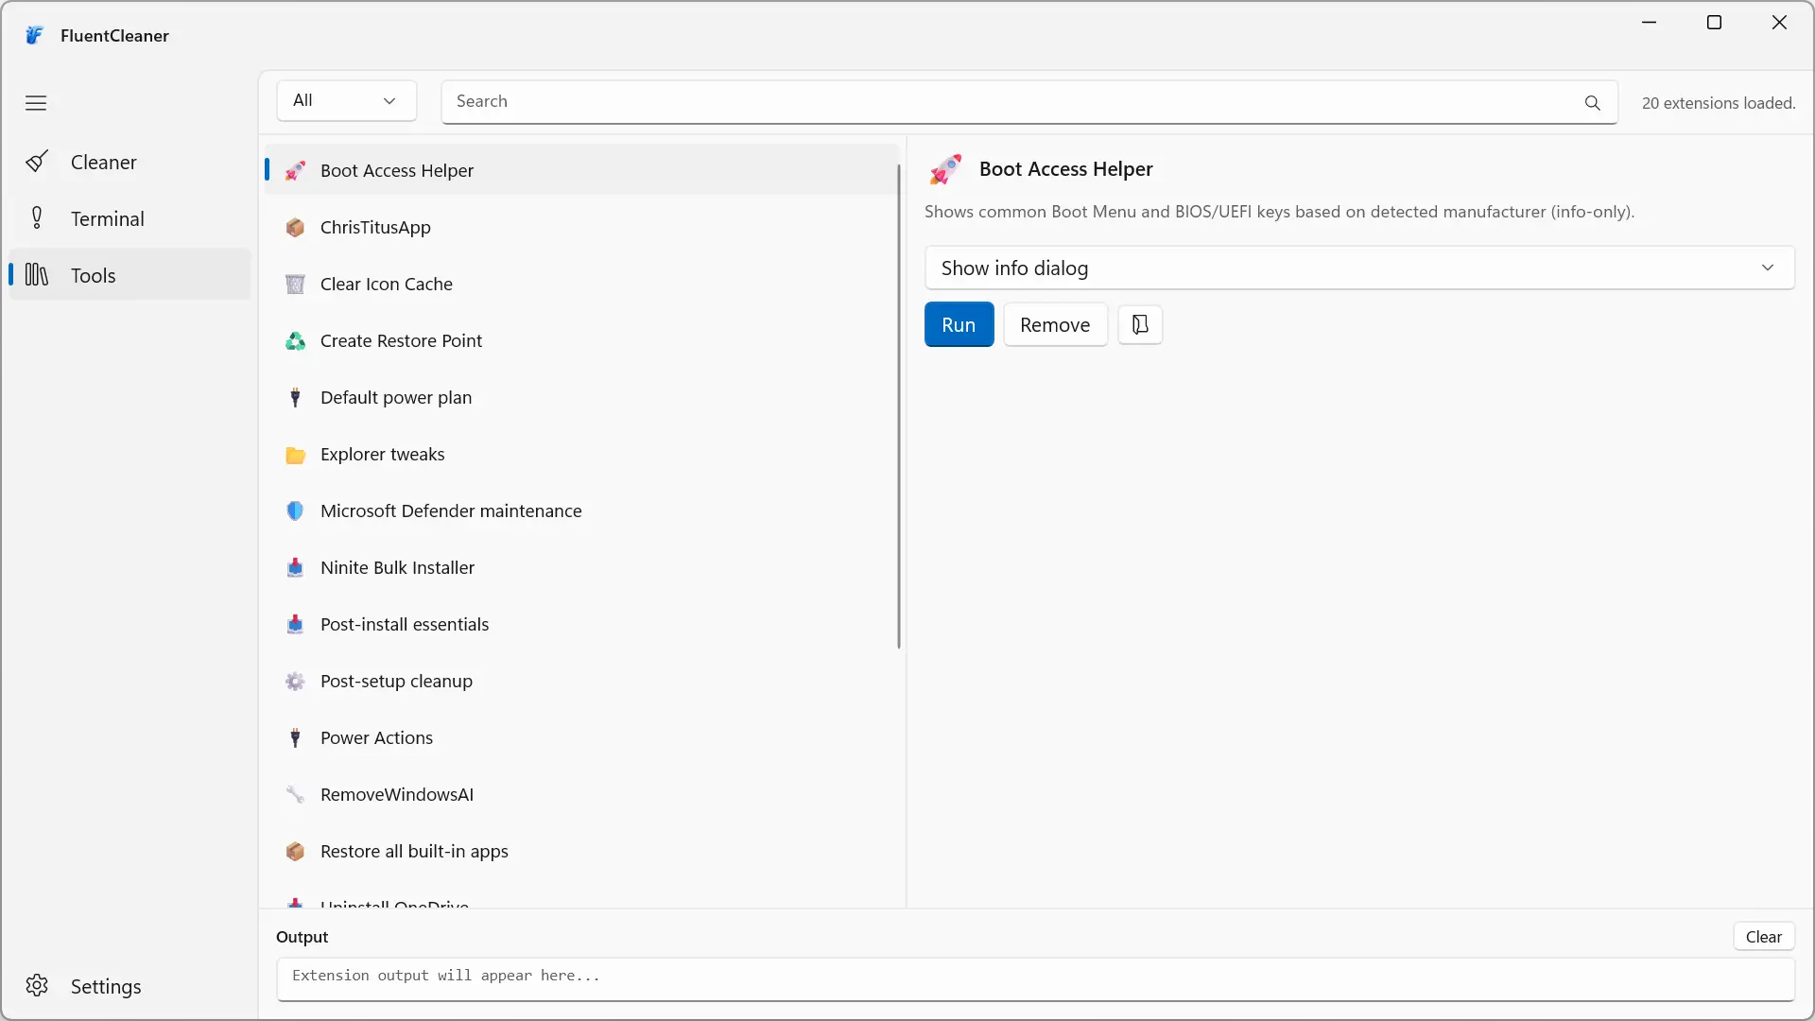Open the Terminal page
The image size is (1815, 1021).
pos(130,219)
